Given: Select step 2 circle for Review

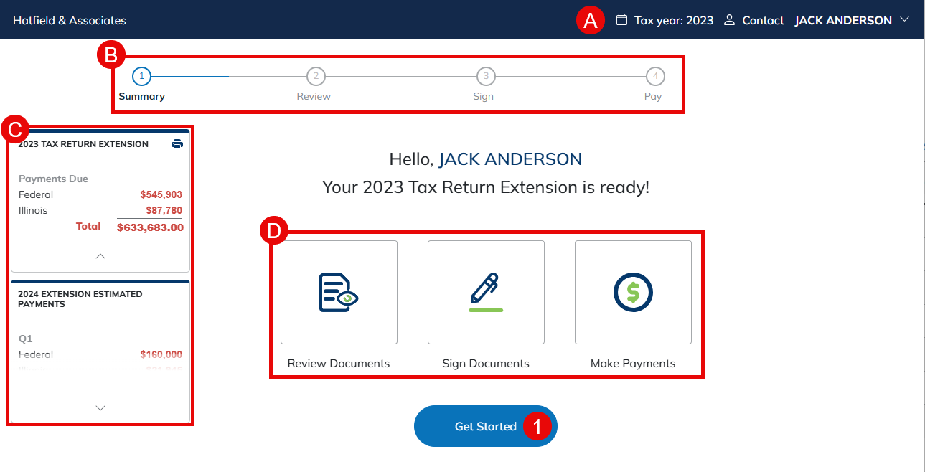Looking at the screenshot, I should 316,76.
